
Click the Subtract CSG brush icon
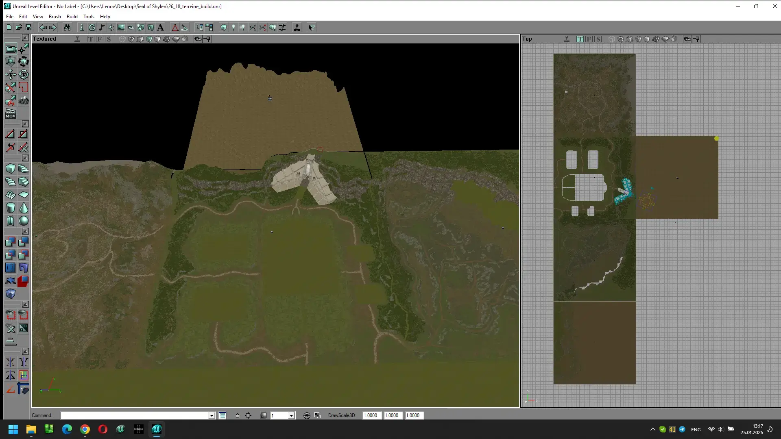(x=24, y=242)
